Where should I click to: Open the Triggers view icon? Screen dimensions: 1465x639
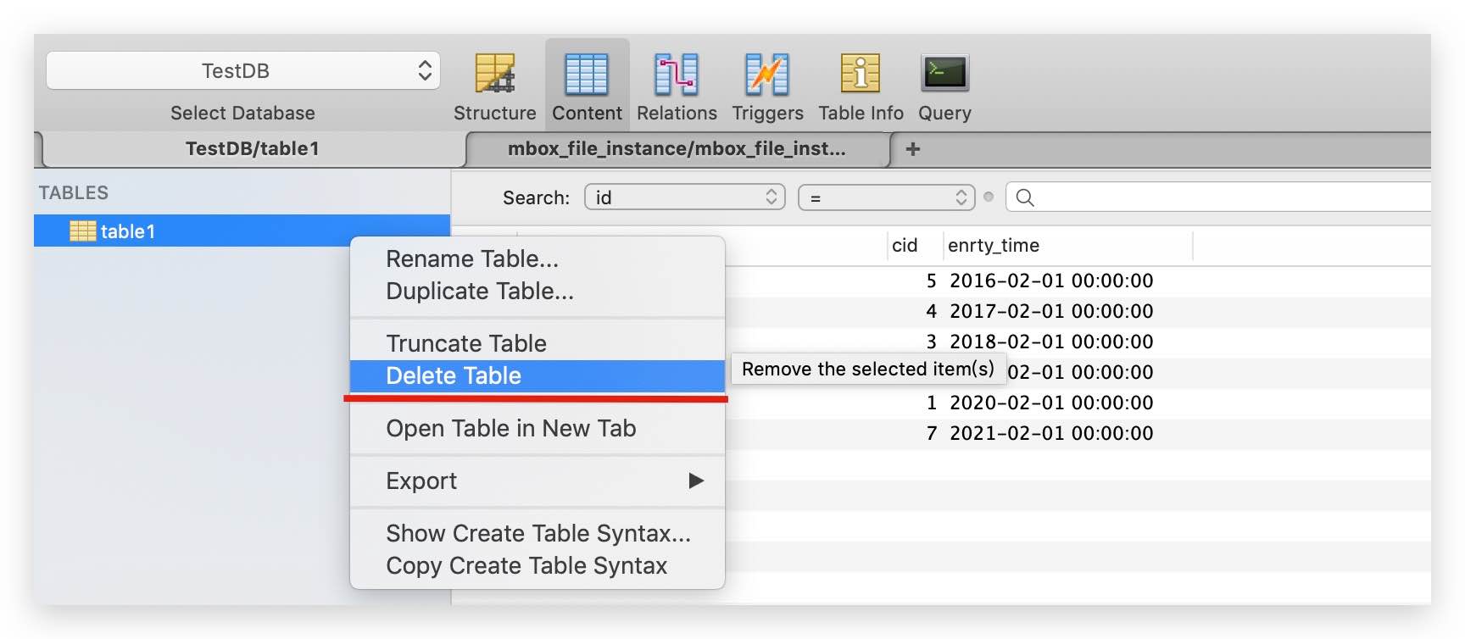coord(767,74)
